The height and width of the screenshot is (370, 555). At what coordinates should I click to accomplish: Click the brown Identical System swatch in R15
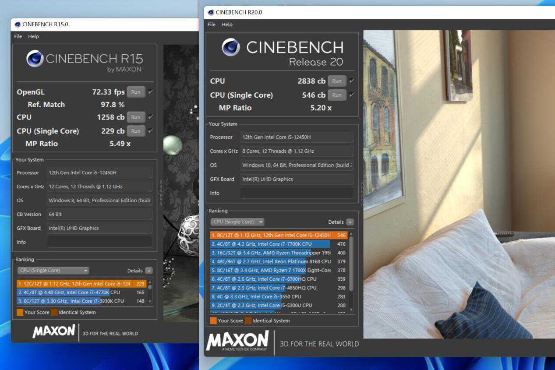(54, 312)
